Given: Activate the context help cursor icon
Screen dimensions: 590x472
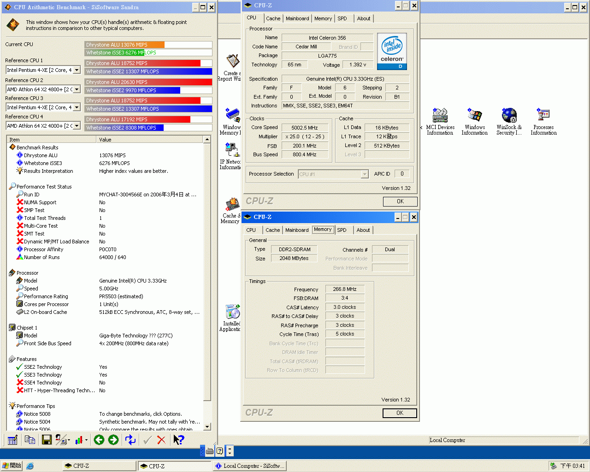Looking at the screenshot, I should tap(178, 440).
